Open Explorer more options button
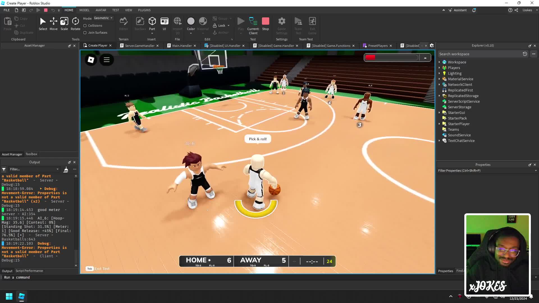 [533, 54]
